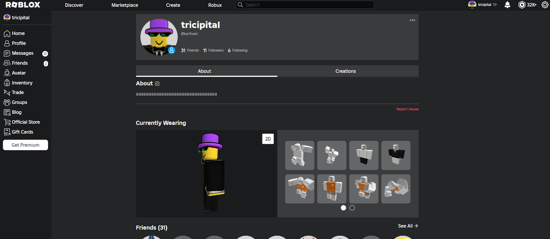Image resolution: width=550 pixels, height=239 pixels.
Task: Open Official Store in the sidebar
Action: pyautogui.click(x=22, y=122)
